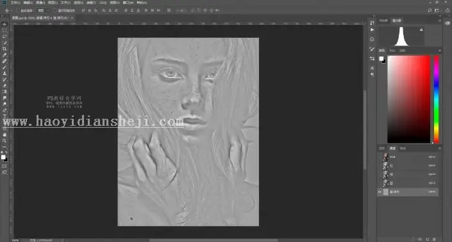The height and width of the screenshot is (242, 452).
Task: Select the Move tool in the toolbox
Action: click(x=4, y=24)
